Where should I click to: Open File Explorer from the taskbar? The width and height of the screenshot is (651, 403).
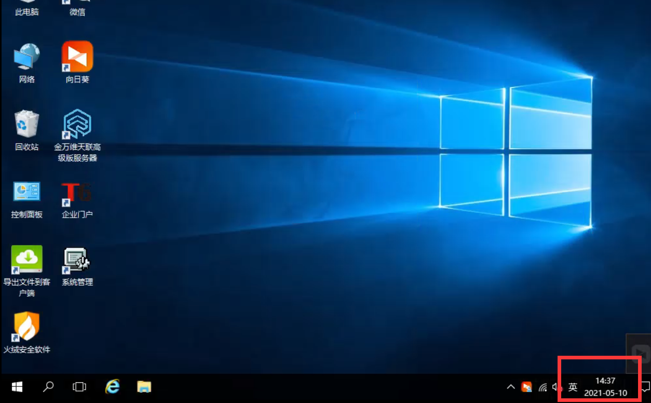144,387
